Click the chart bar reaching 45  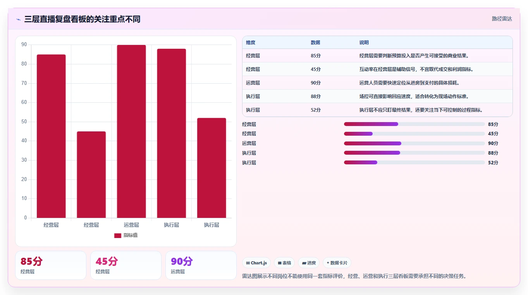pyautogui.click(x=91, y=174)
